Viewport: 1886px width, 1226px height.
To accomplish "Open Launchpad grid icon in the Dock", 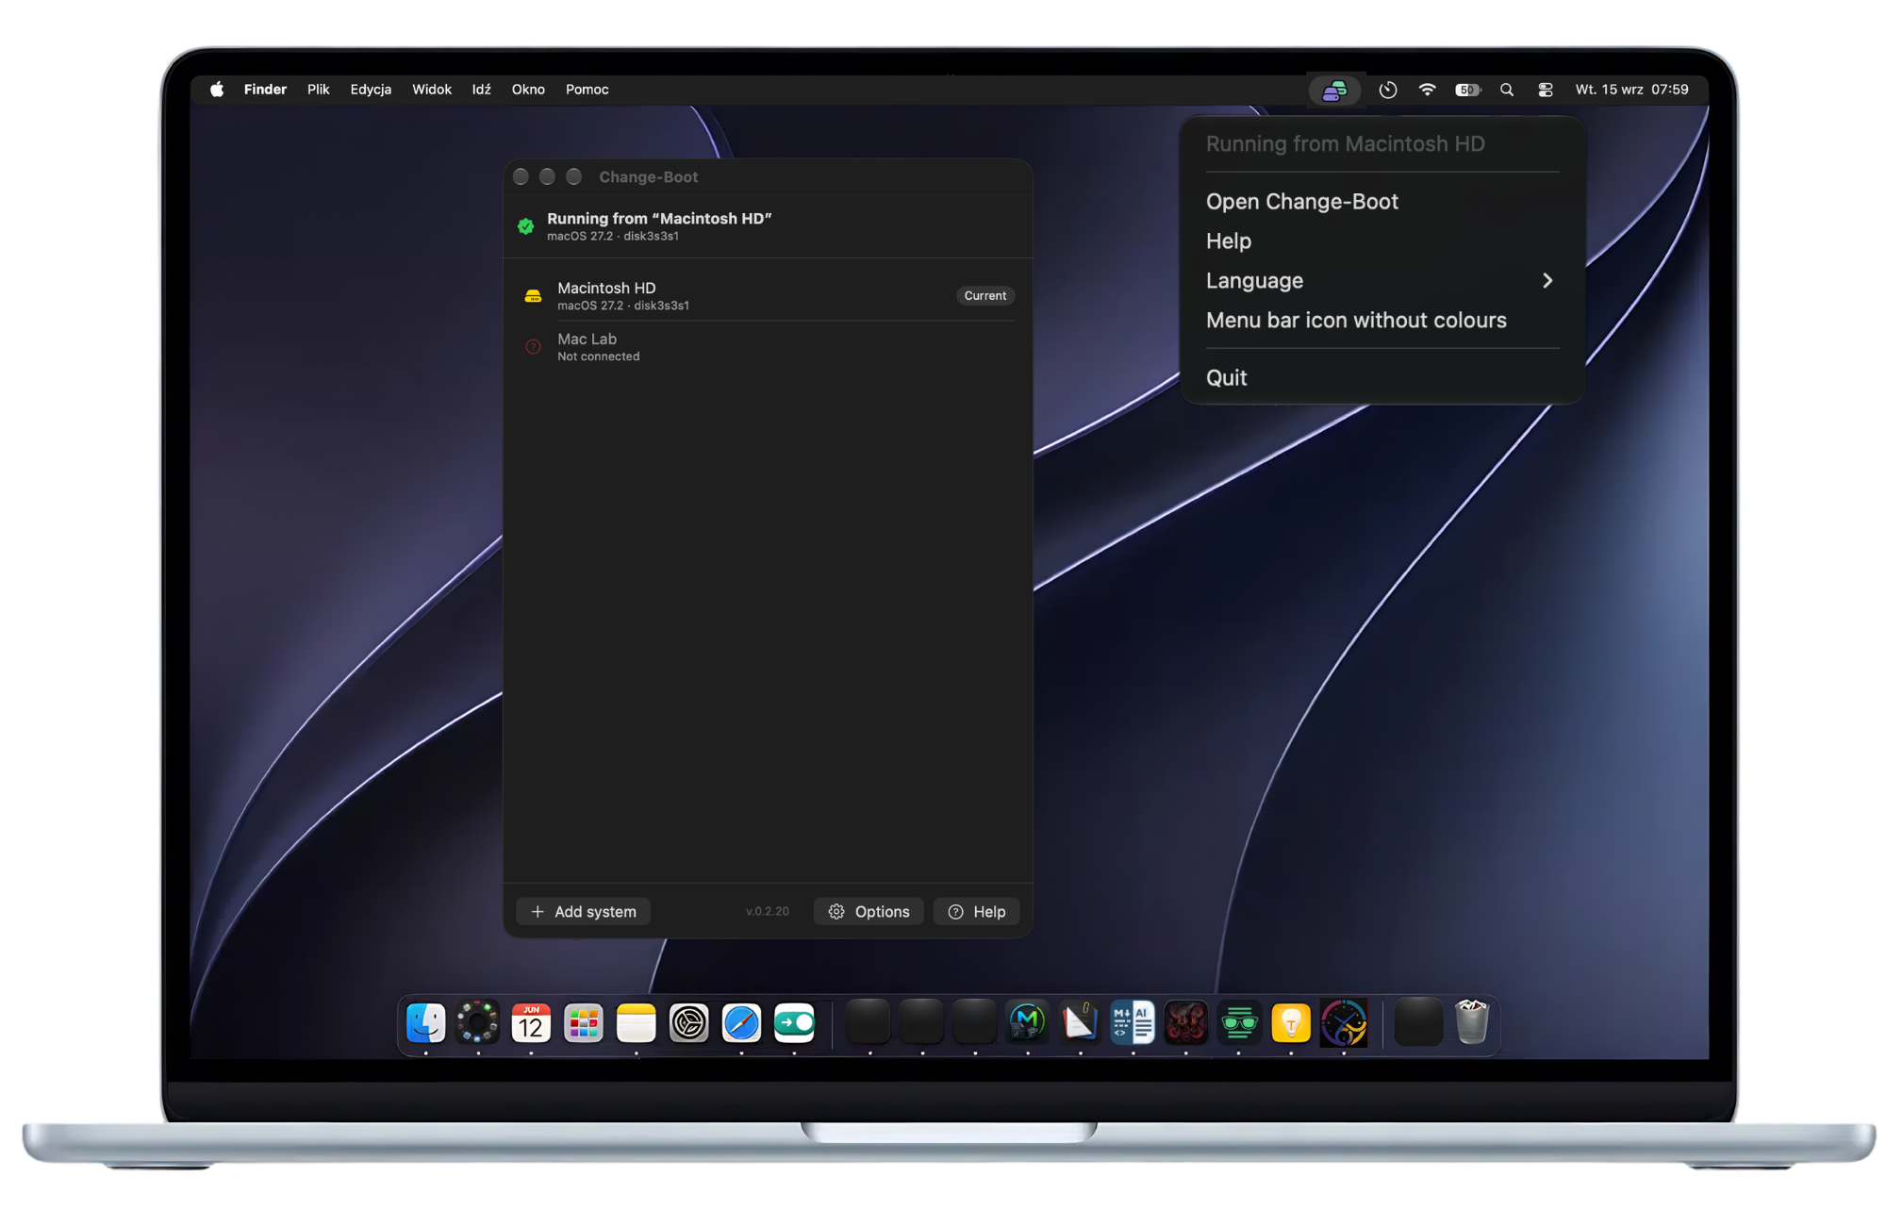I will pyautogui.click(x=584, y=1022).
